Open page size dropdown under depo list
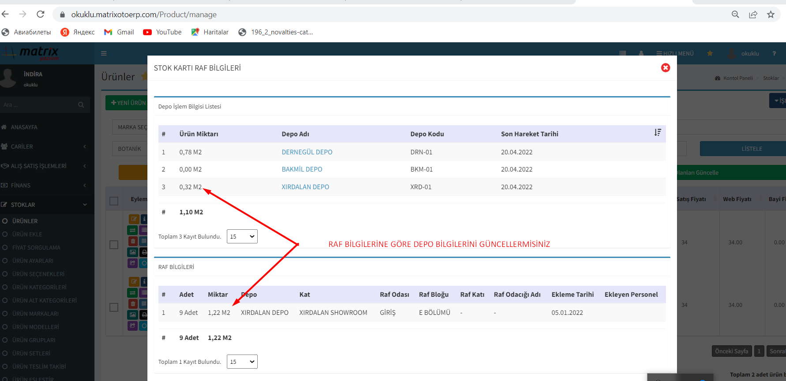Viewport: 786px width, 381px height. (x=242, y=236)
